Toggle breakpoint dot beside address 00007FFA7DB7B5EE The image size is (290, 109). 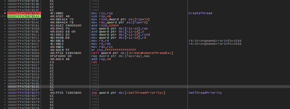tap(5, 86)
